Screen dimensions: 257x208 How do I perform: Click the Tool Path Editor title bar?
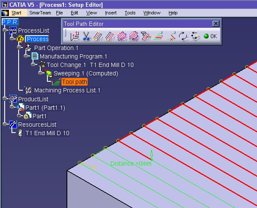coord(137,24)
